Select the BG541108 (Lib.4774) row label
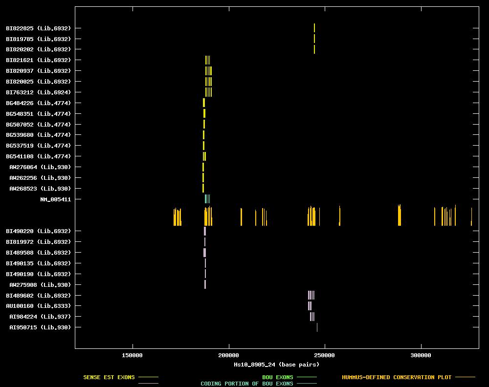This screenshot has height=387, width=489. coord(38,156)
